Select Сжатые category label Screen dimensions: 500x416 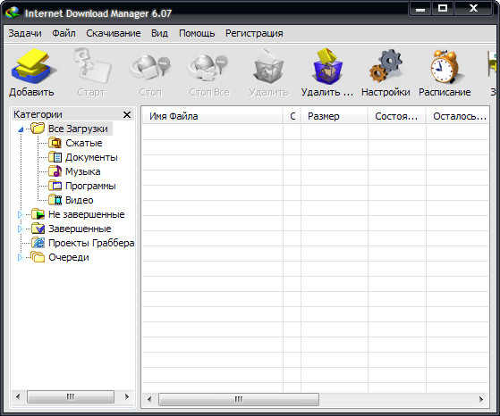84,143
